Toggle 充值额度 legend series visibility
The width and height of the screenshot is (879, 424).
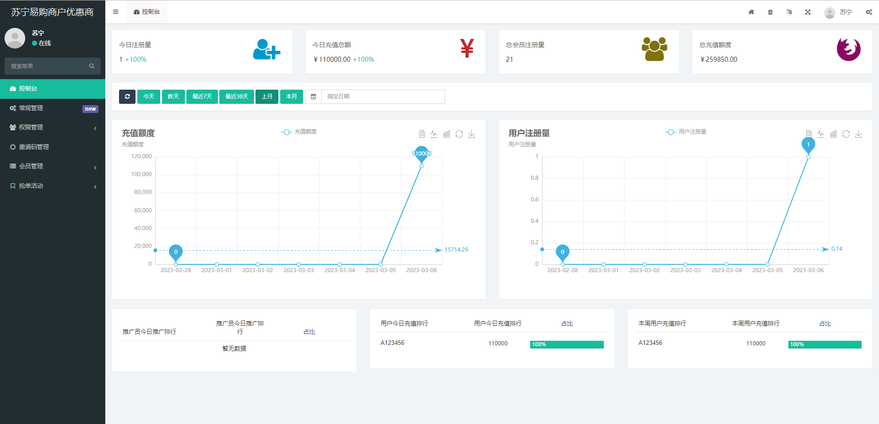click(299, 132)
